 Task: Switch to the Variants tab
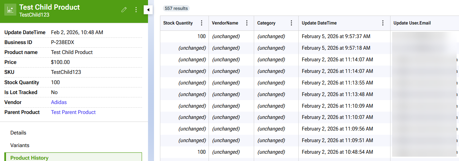pos(20,145)
